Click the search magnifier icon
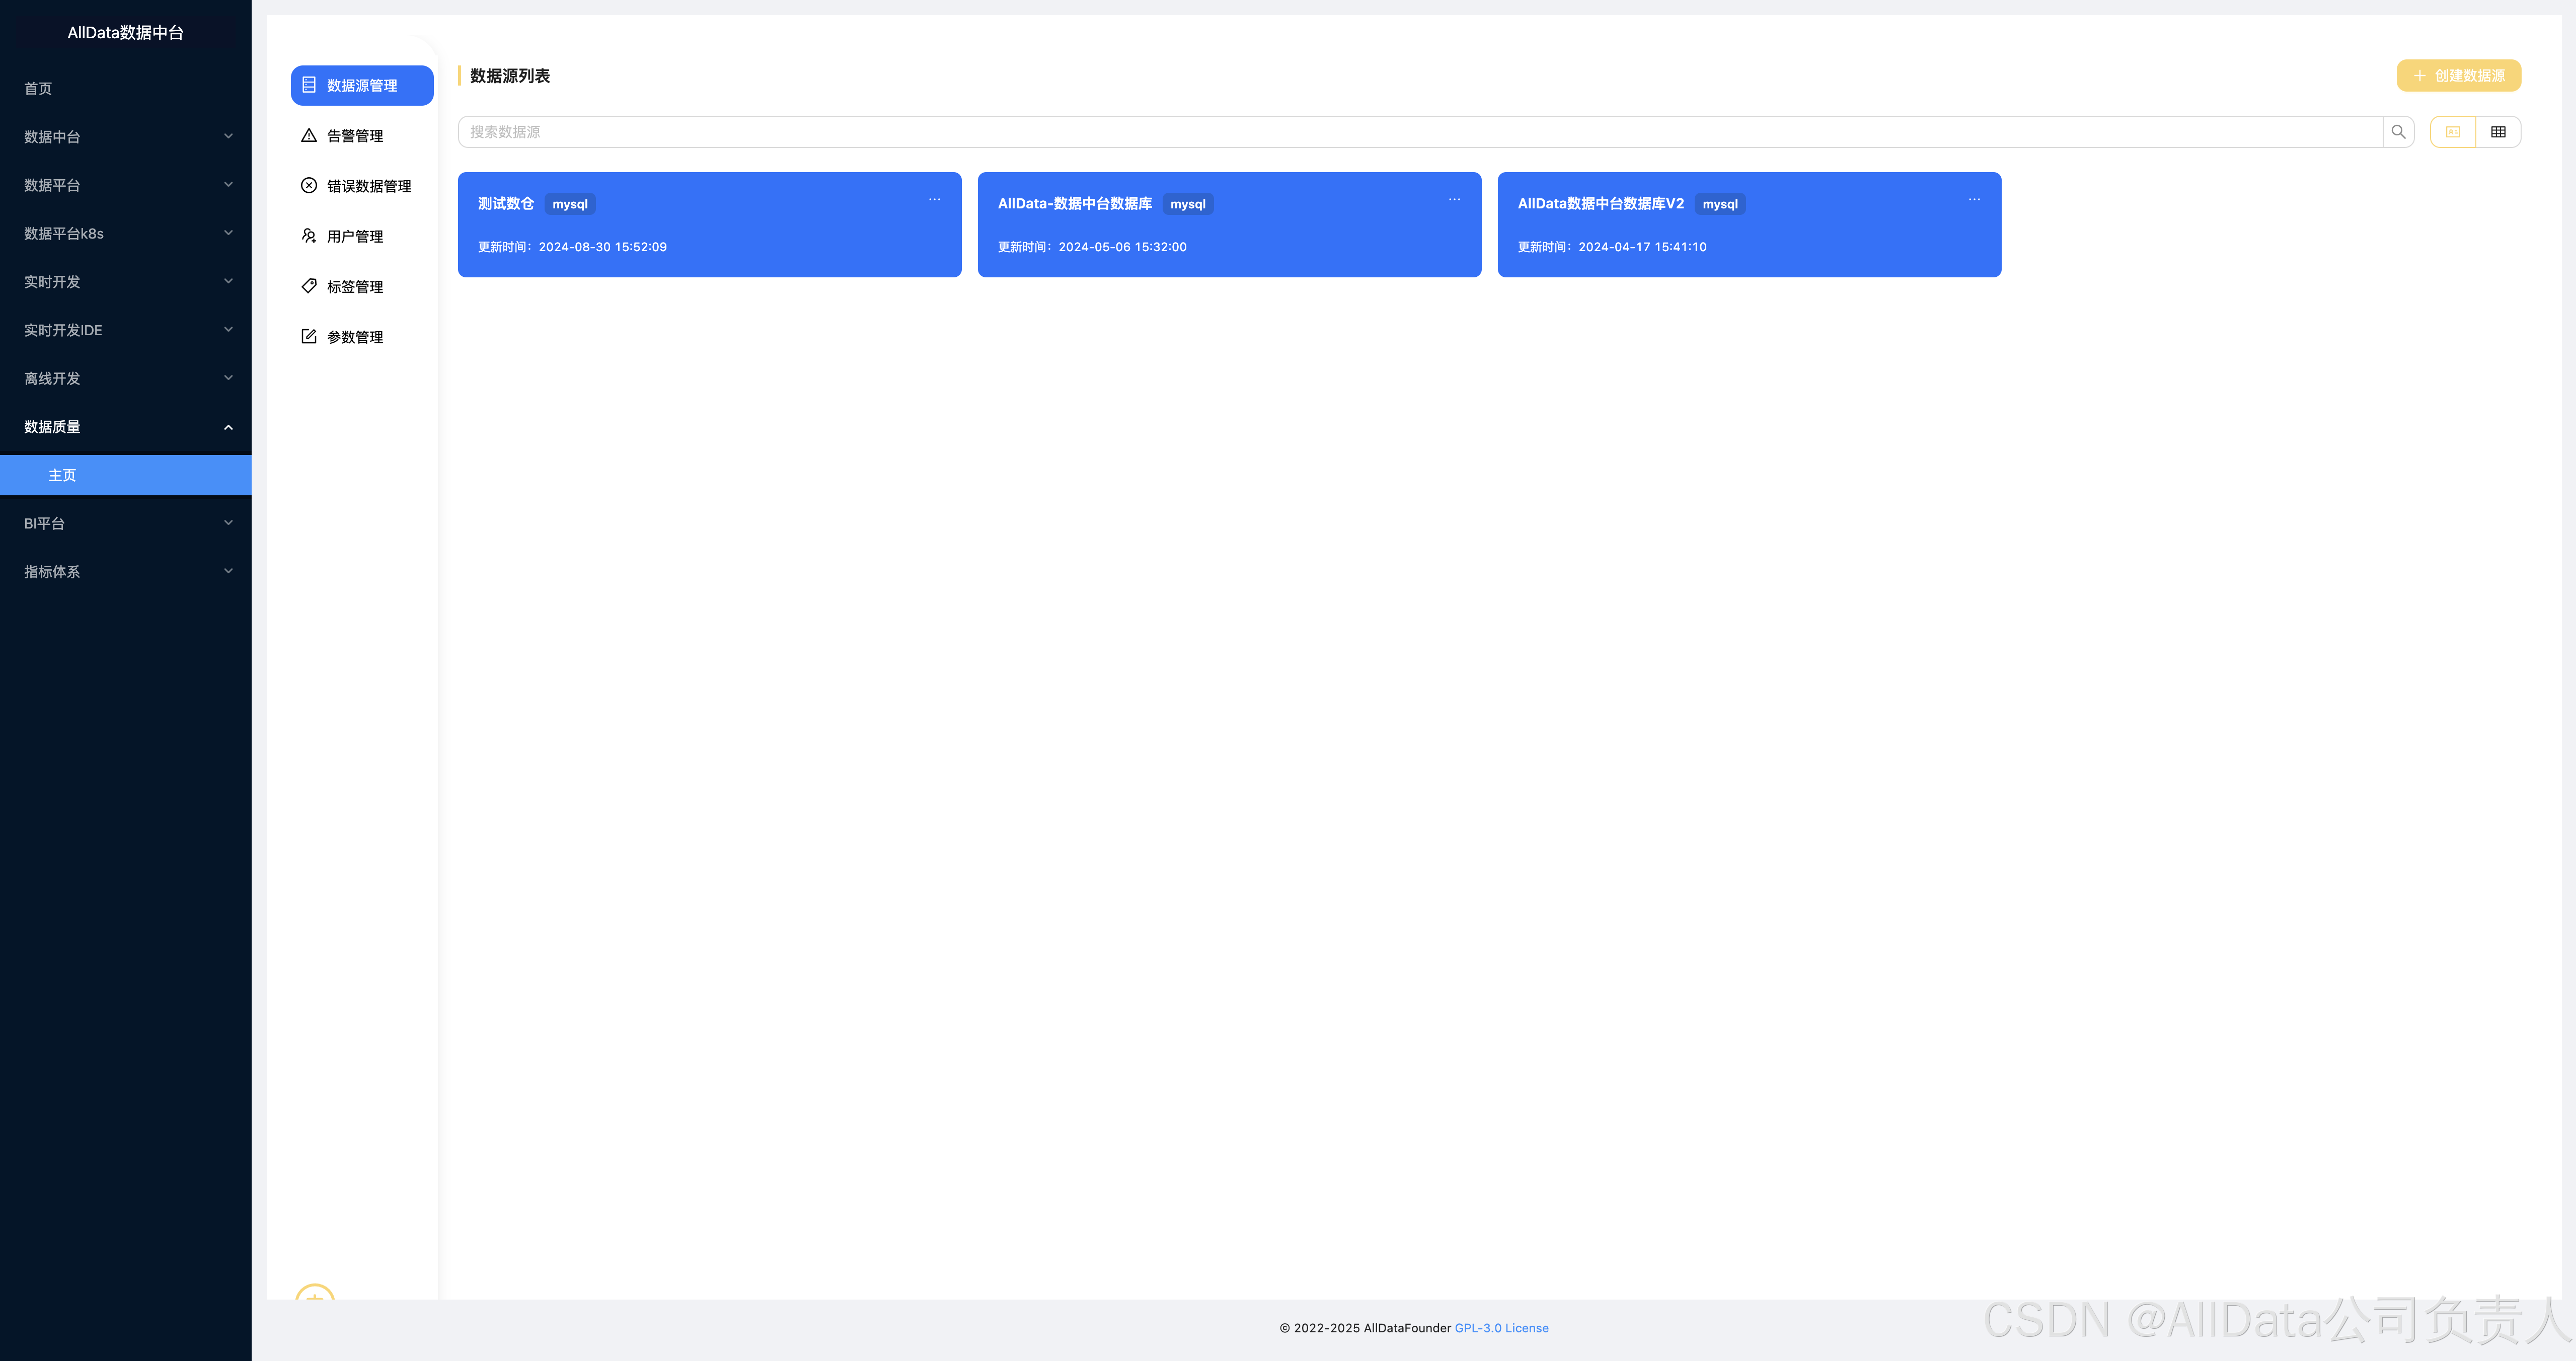Screen dimensions: 2576x1361 [2398, 132]
